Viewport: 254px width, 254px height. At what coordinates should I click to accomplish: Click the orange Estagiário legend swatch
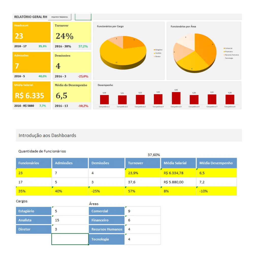click(154, 50)
